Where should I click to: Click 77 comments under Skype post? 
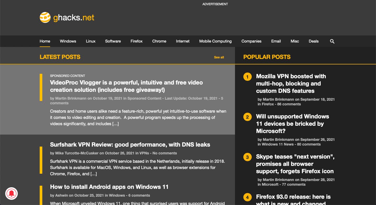tap(294, 184)
